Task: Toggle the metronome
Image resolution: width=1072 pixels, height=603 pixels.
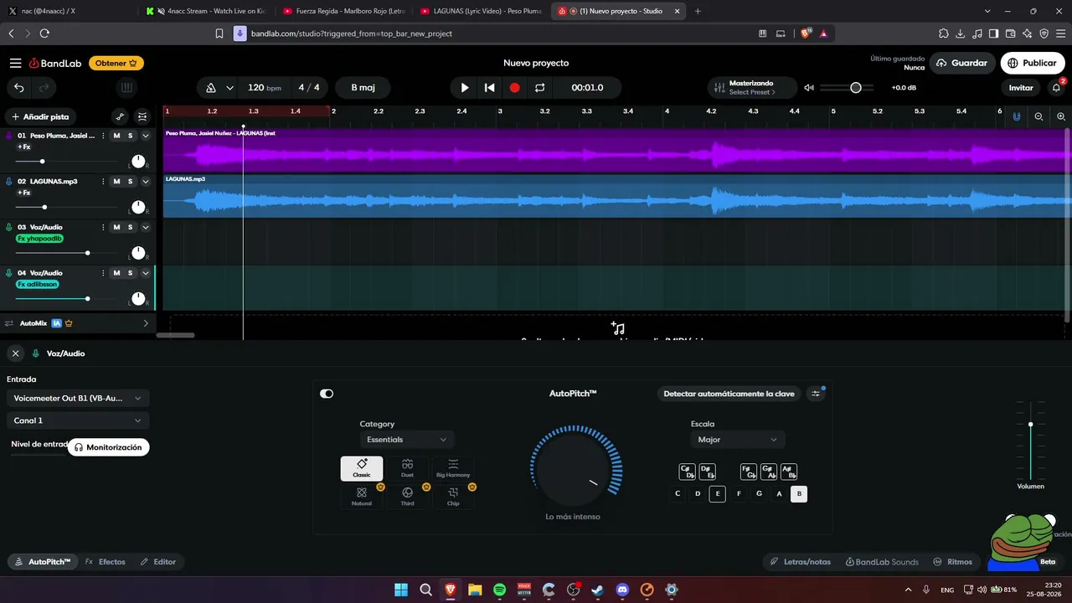Action: [x=210, y=88]
